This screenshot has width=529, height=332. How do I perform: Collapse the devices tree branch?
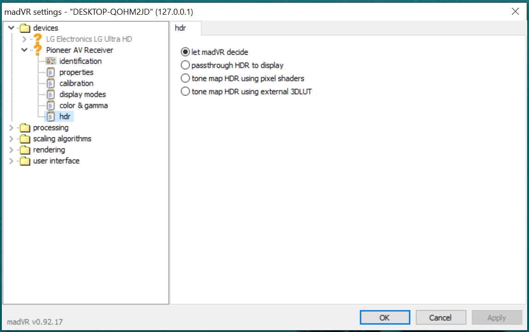click(10, 28)
